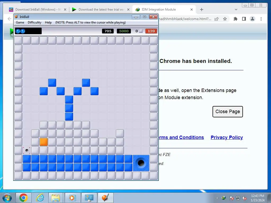Select the IDM Integration Module tab
This screenshot has width=271, height=203.
(x=159, y=10)
